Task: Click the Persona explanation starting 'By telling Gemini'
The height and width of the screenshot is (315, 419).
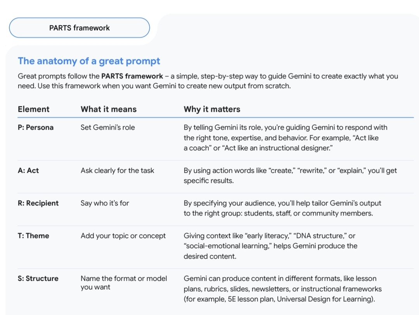Action: pyautogui.click(x=285, y=137)
